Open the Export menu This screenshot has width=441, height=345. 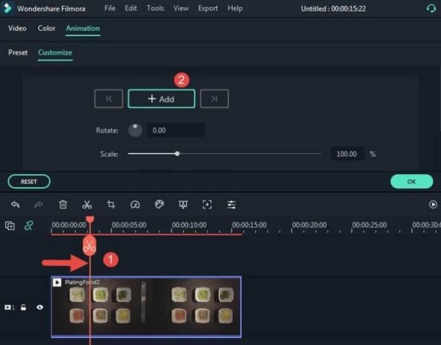pos(208,9)
